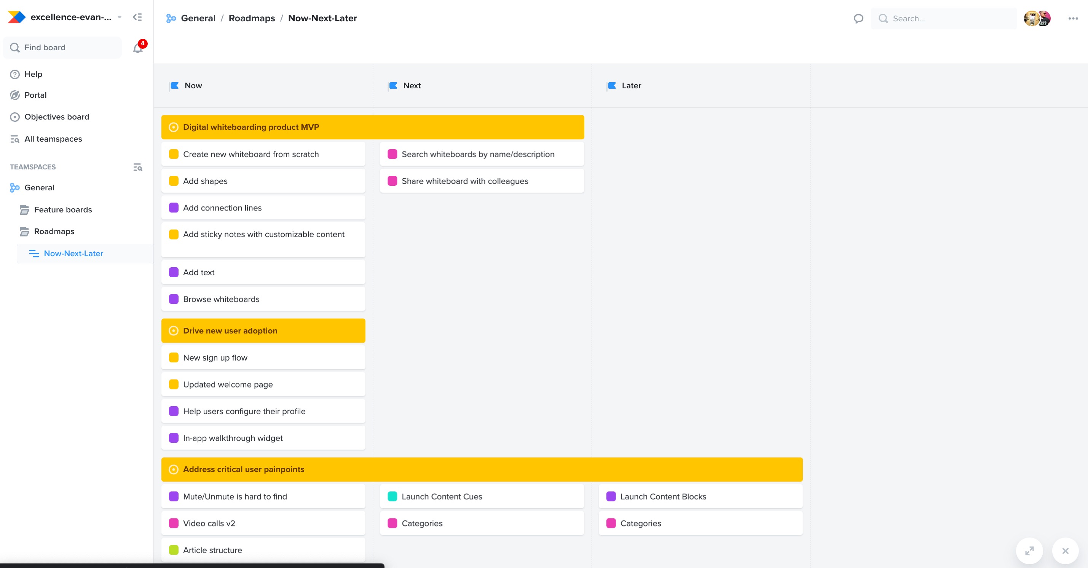Open the In-app walkthrough widget card
This screenshot has width=1088, height=568.
point(263,438)
